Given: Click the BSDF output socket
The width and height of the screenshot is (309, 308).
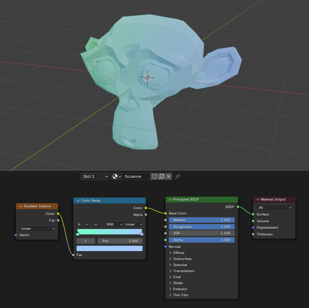Looking at the screenshot, I should pos(238,207).
